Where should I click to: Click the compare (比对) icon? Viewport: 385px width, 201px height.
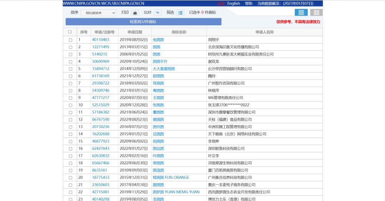tap(158, 13)
